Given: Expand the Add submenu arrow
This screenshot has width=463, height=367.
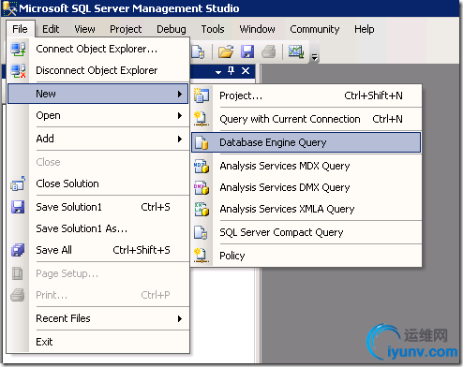Looking at the screenshot, I should tap(180, 139).
